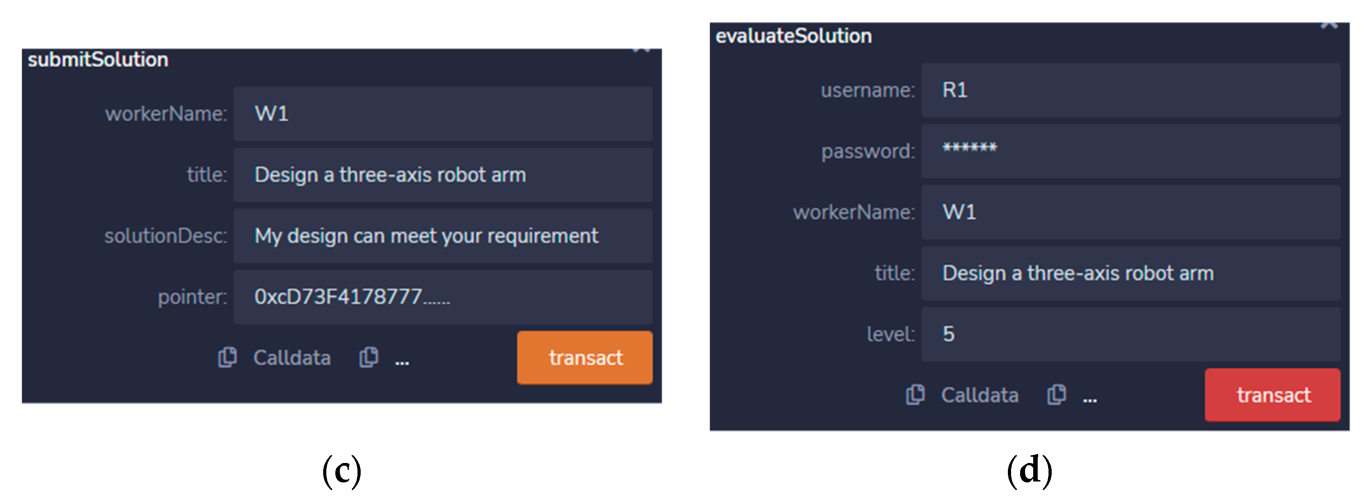Copy calldata icon in submitSolution panel
Viewport: 1369px width, 500px height.
click(x=227, y=357)
